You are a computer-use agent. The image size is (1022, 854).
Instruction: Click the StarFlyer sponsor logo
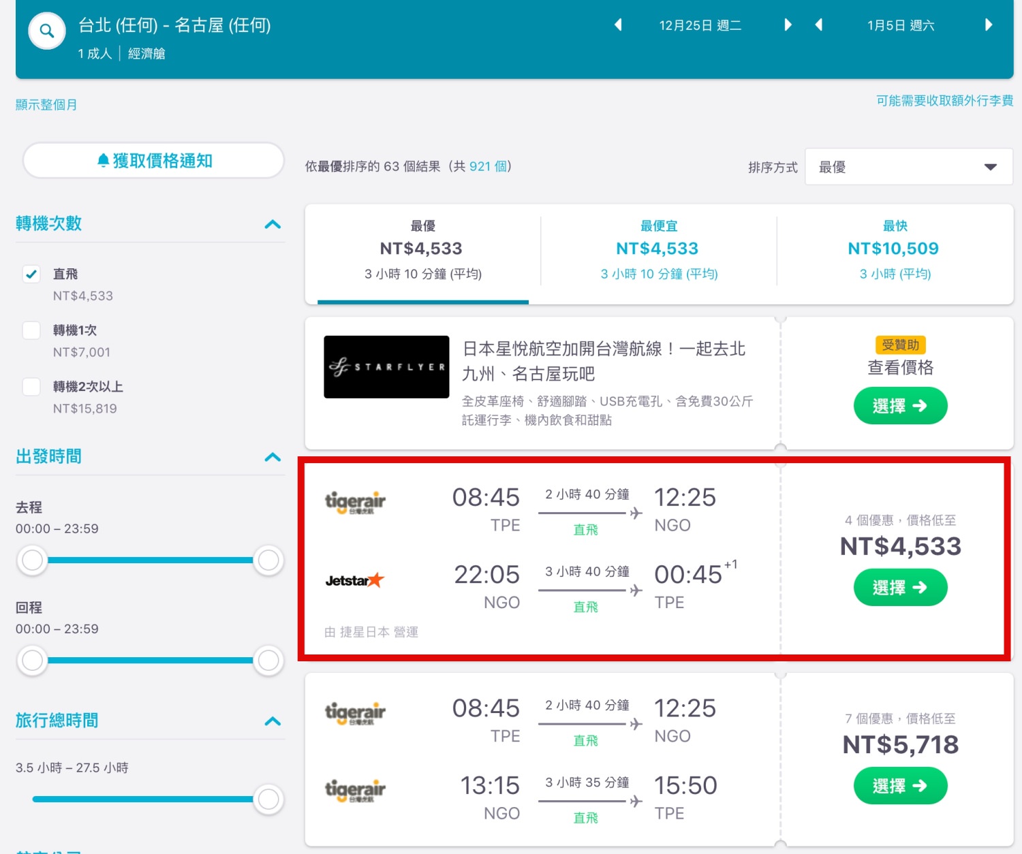[386, 367]
